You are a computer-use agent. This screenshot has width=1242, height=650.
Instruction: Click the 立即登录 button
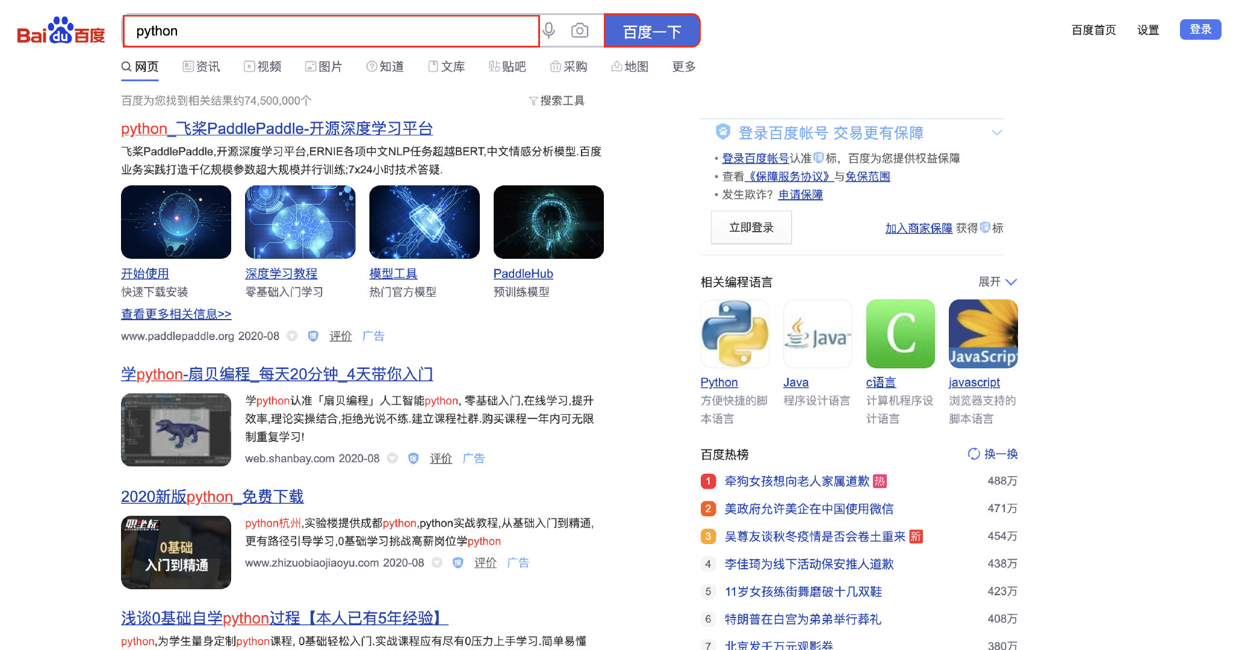coord(751,227)
